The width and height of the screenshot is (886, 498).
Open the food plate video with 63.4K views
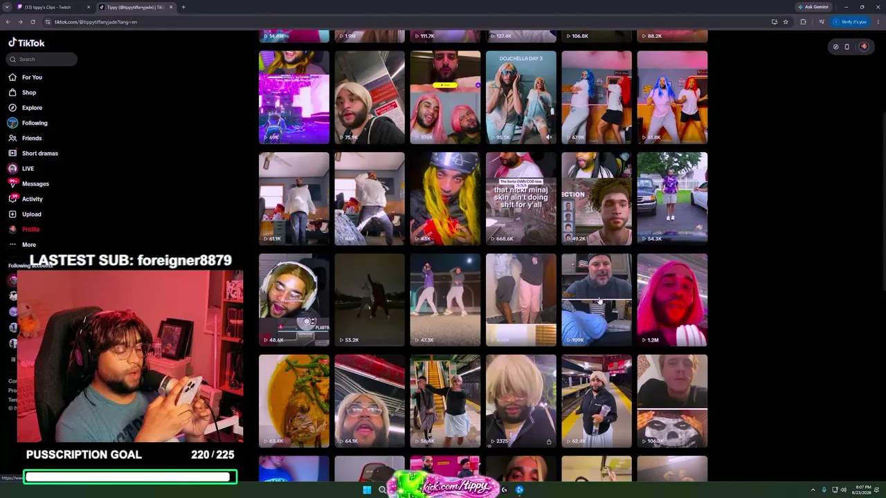(294, 401)
